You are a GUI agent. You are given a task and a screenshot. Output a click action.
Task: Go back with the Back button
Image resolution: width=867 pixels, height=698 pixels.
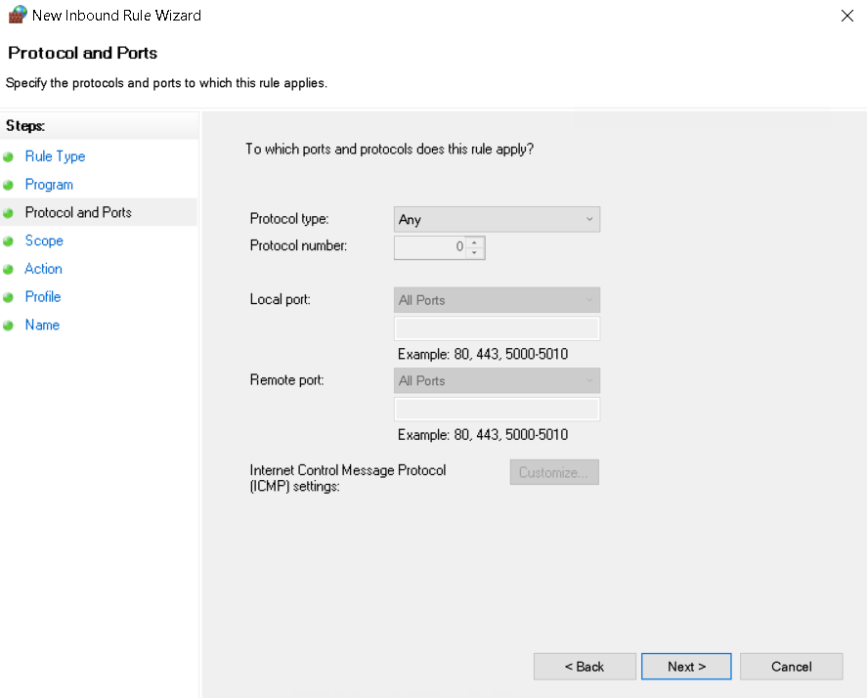tap(585, 667)
